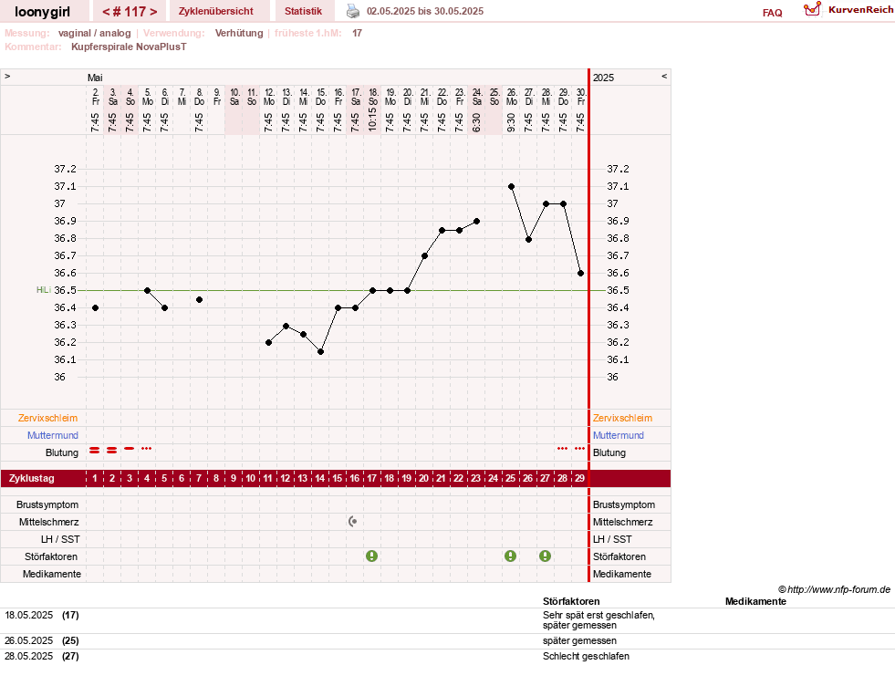The width and height of the screenshot is (895, 686).
Task: Click the right Zervixschleim row label
Action: [x=622, y=418]
